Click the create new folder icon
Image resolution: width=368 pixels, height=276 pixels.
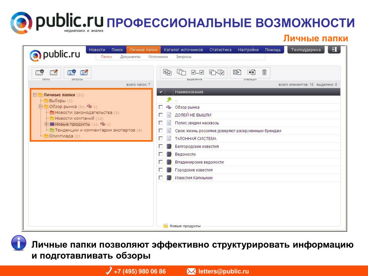tap(40, 72)
